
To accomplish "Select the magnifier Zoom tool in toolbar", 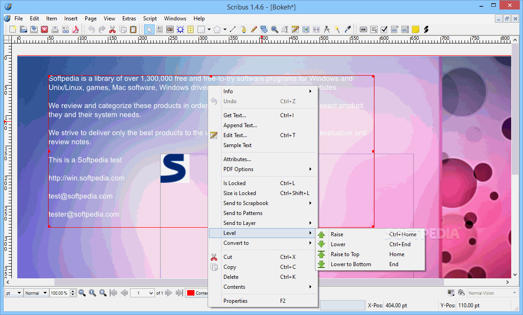I will tap(275, 29).
